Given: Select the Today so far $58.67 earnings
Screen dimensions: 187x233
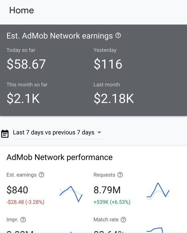Looking at the screenshot, I should click(26, 64).
